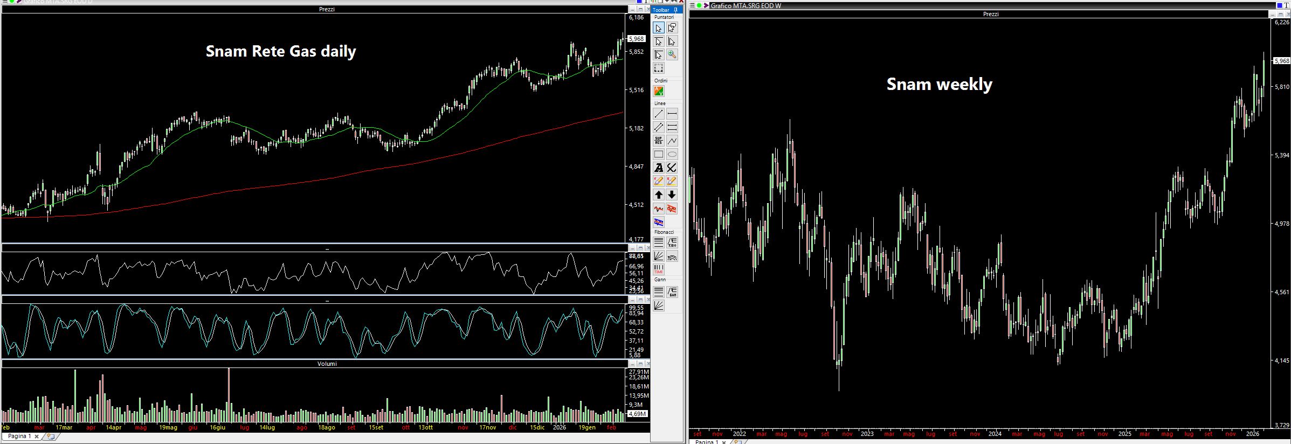Screen dimensions: 1291x444
Task: Click the 5,968 price tag on weekly chart
Action: 1281,61
